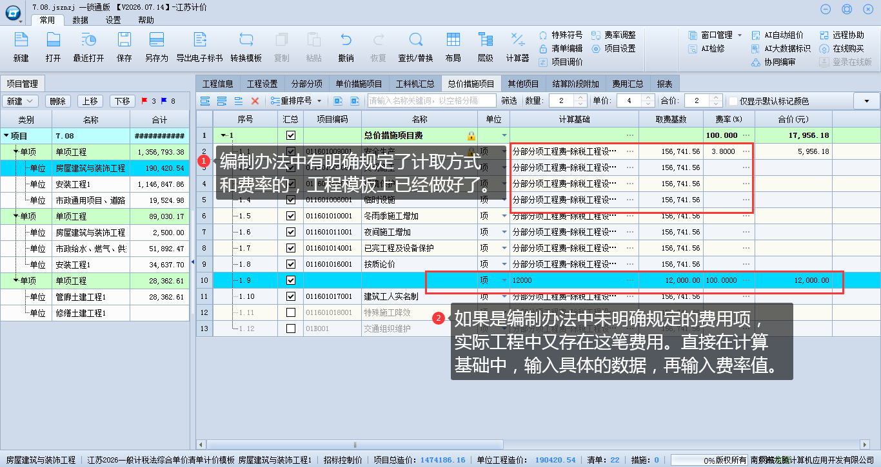Screen dimensions: 881x467
Task: Click 清单编辑 list edit tool
Action: point(560,48)
